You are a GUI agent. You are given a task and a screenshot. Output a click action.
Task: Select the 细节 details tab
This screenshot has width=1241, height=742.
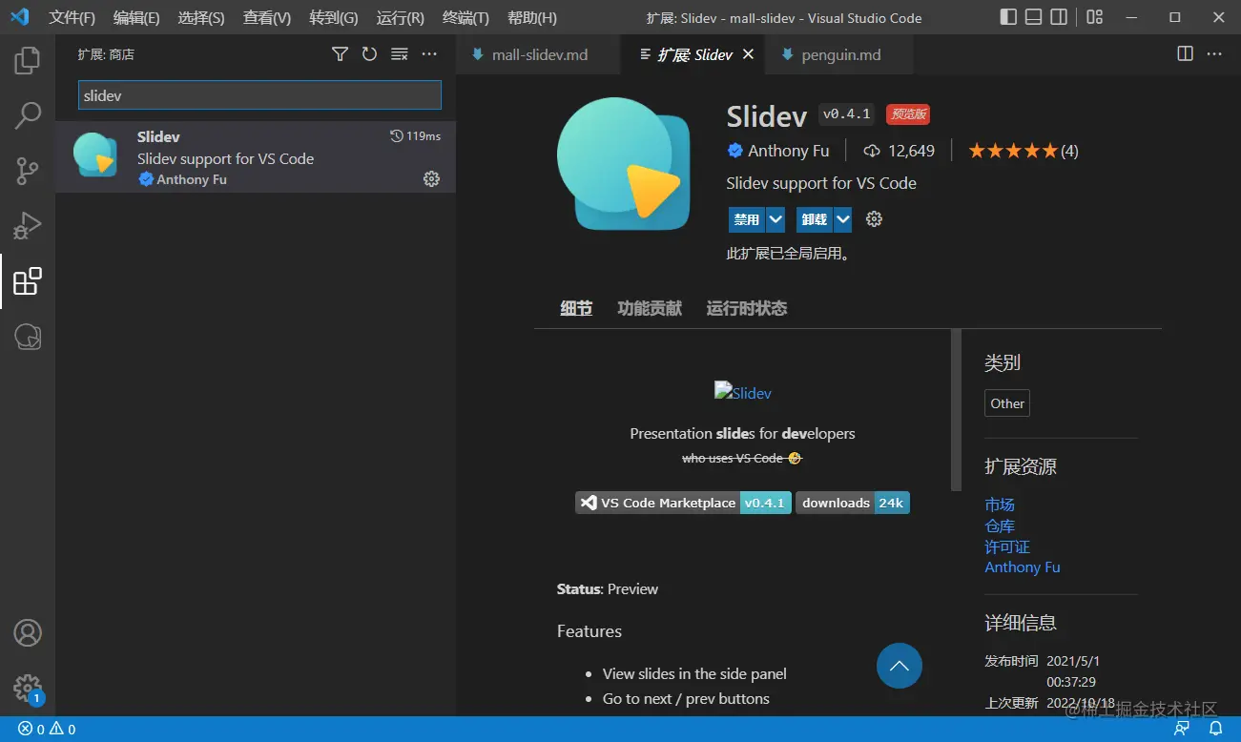576,308
